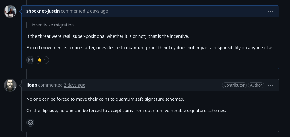Click the Contributor badge on jlopp's comment

point(234,85)
